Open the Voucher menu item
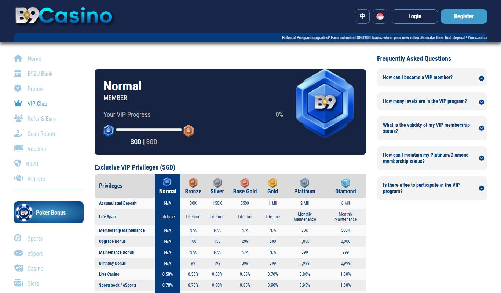The image size is (501, 293). coord(37,149)
